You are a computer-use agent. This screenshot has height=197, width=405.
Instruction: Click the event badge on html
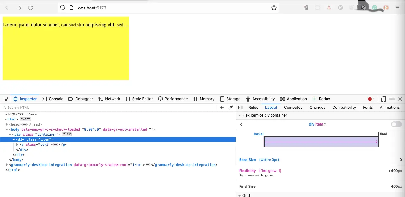point(25,119)
